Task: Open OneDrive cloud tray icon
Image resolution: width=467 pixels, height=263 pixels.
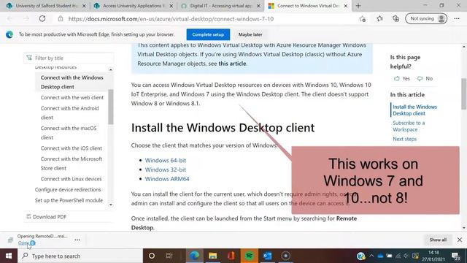Action: (x=380, y=256)
